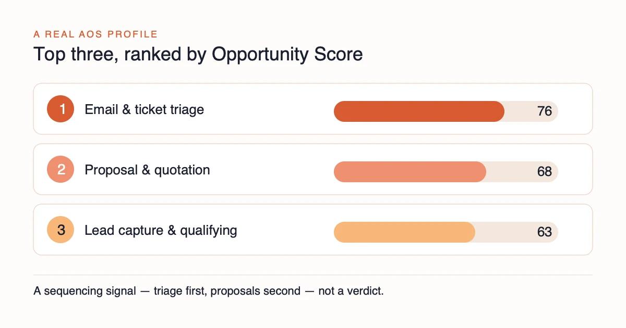This screenshot has width=626, height=328.
Task: Click the number 3 rank badge
Action: [x=61, y=230]
